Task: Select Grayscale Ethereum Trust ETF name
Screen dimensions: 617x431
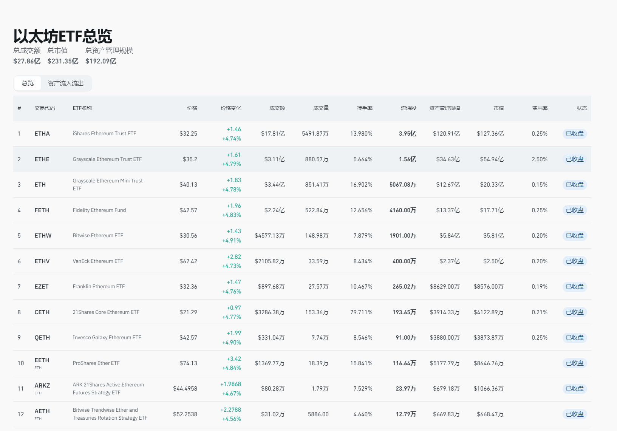Action: coord(107,159)
